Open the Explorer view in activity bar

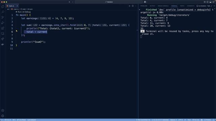pyautogui.click(x=3, y=7)
